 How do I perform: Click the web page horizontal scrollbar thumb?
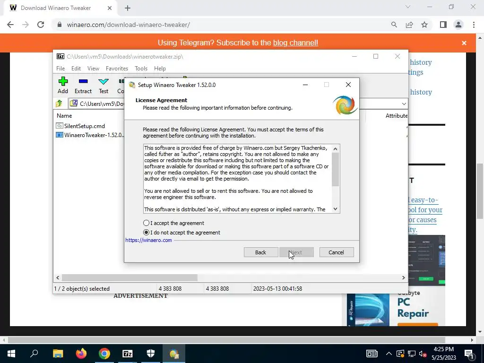pos(226,340)
